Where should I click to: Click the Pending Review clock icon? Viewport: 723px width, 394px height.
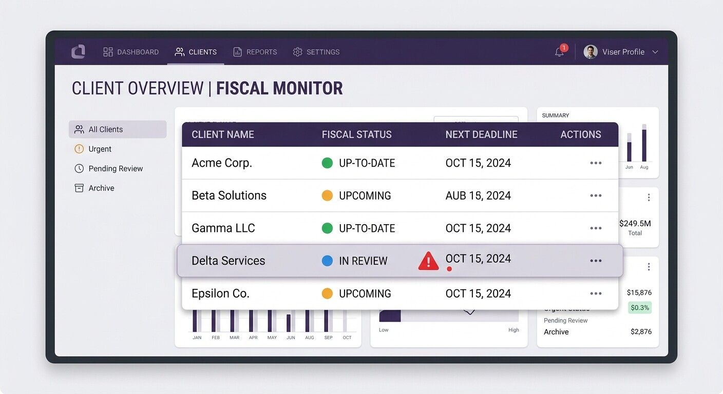79,168
